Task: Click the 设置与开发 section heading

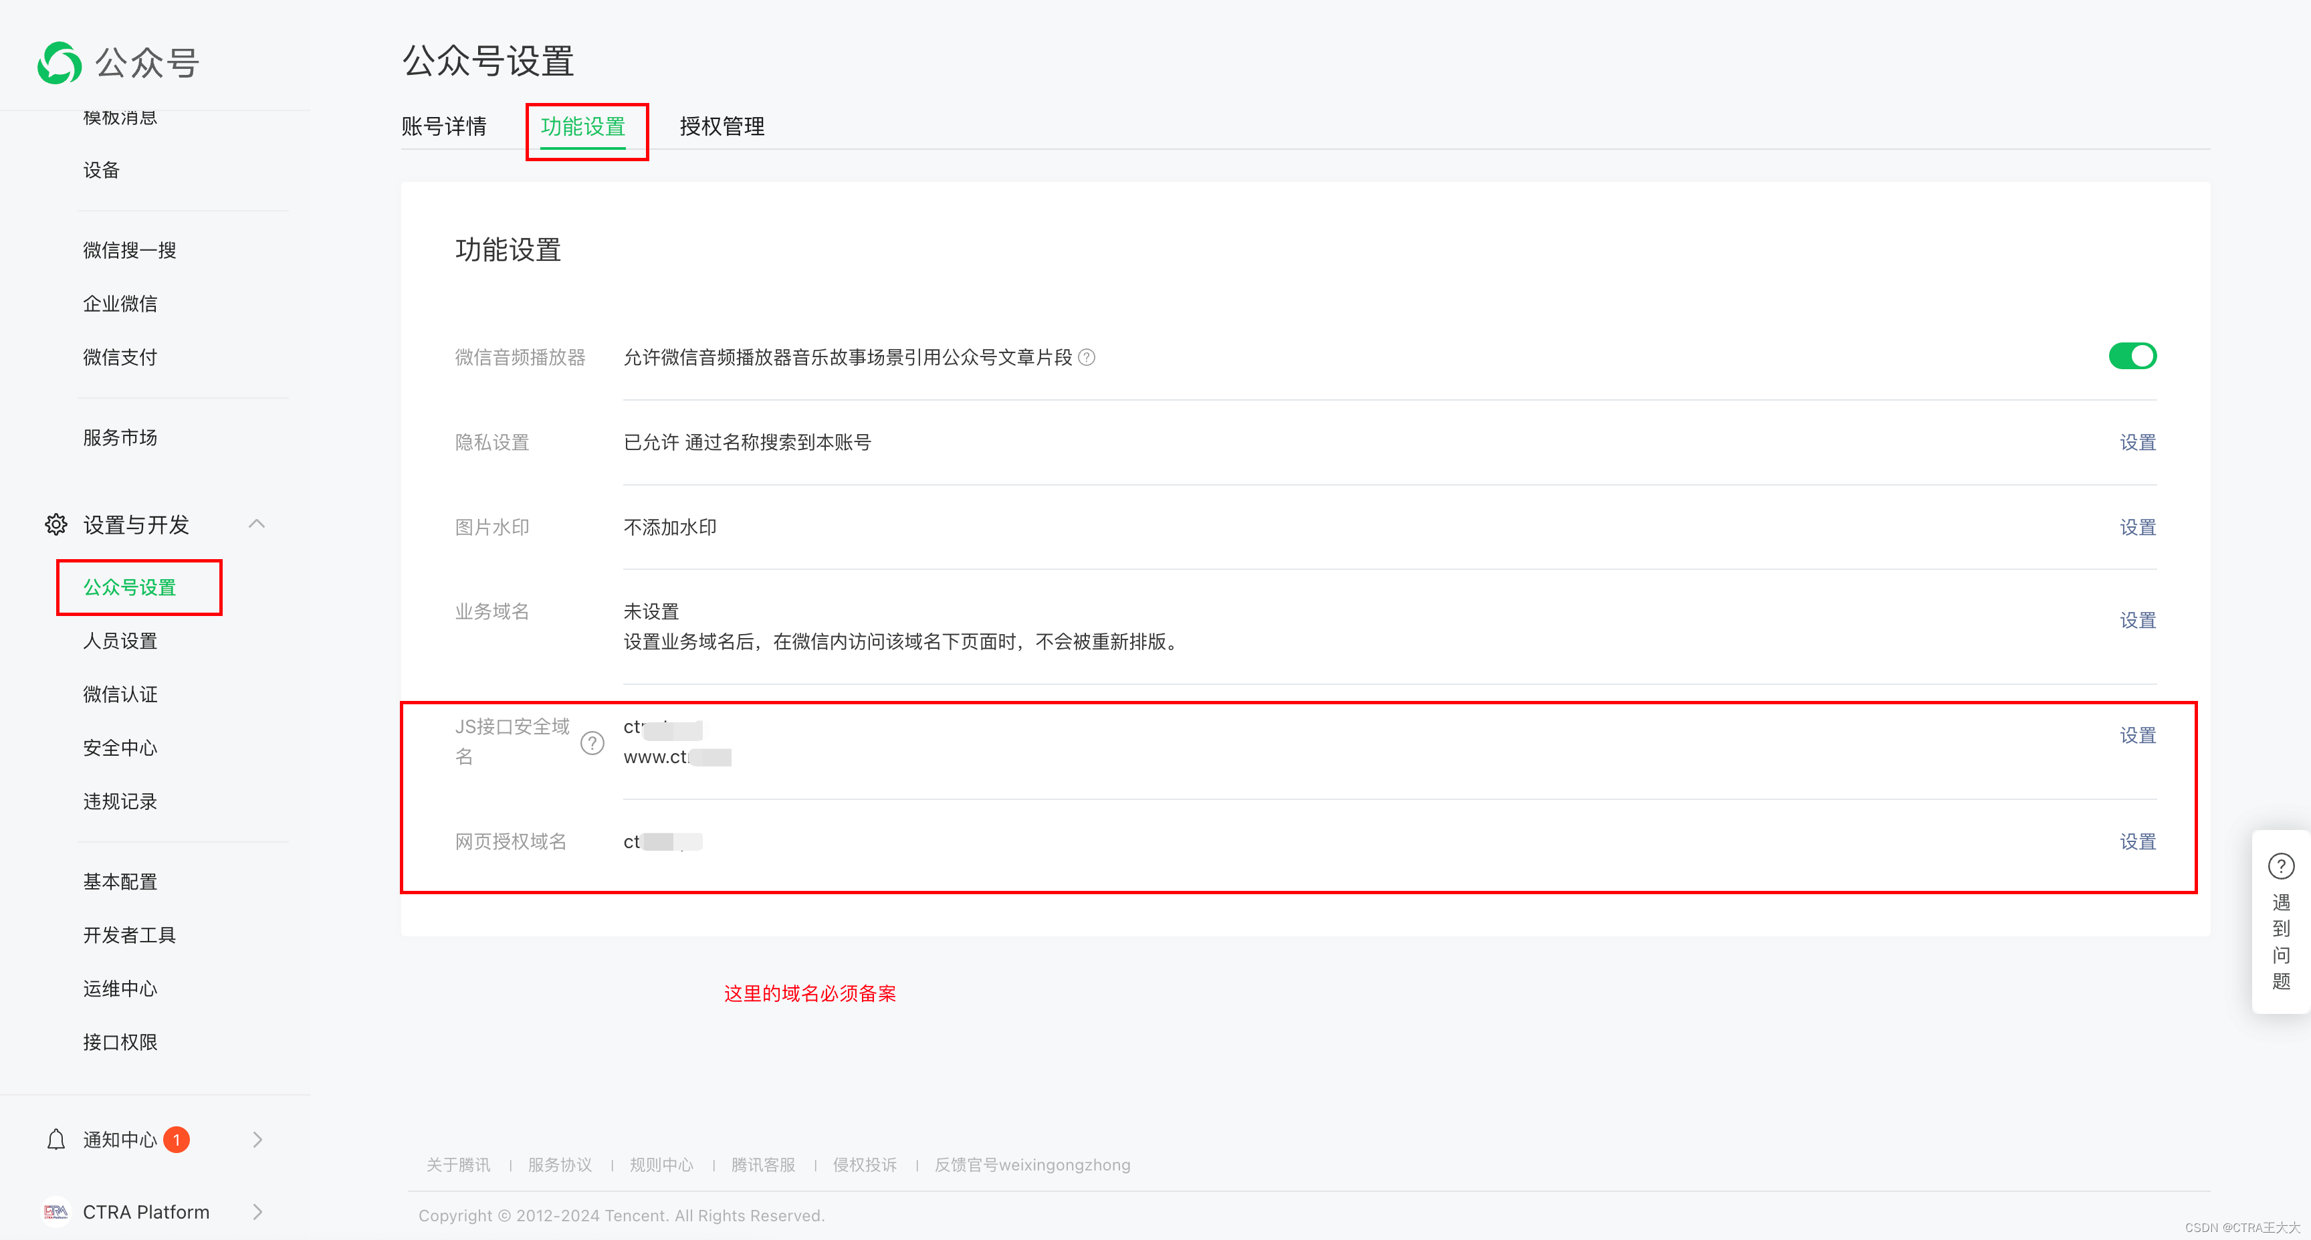Action: click(136, 525)
